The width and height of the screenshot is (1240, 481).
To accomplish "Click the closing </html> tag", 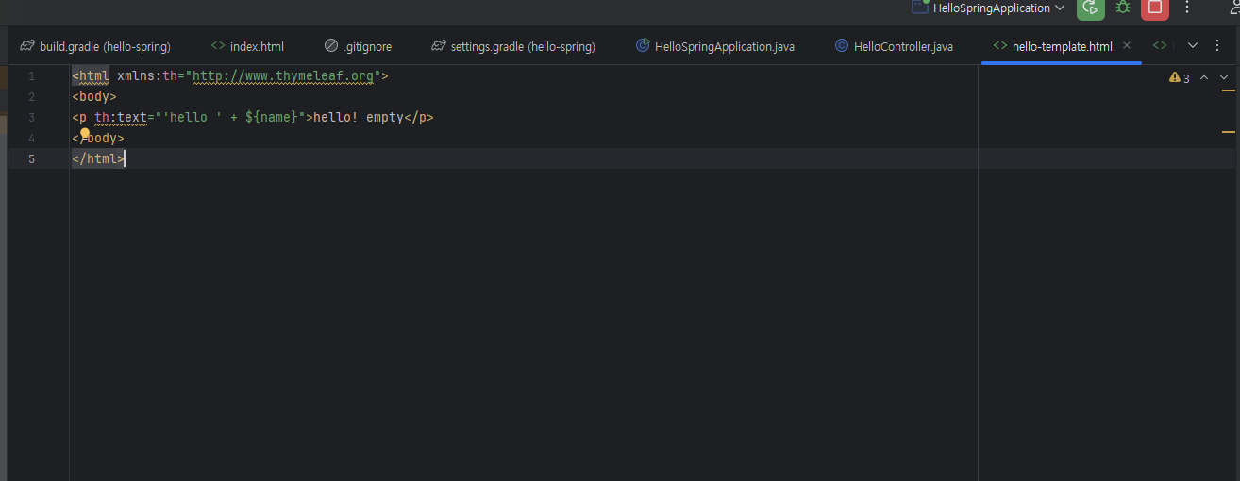I will point(98,159).
